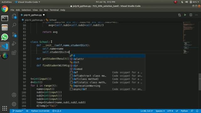Click the feedback icon in the status bar

(192, 111)
